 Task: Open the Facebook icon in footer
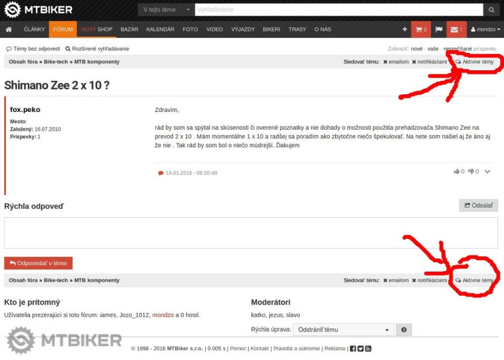coord(353,349)
